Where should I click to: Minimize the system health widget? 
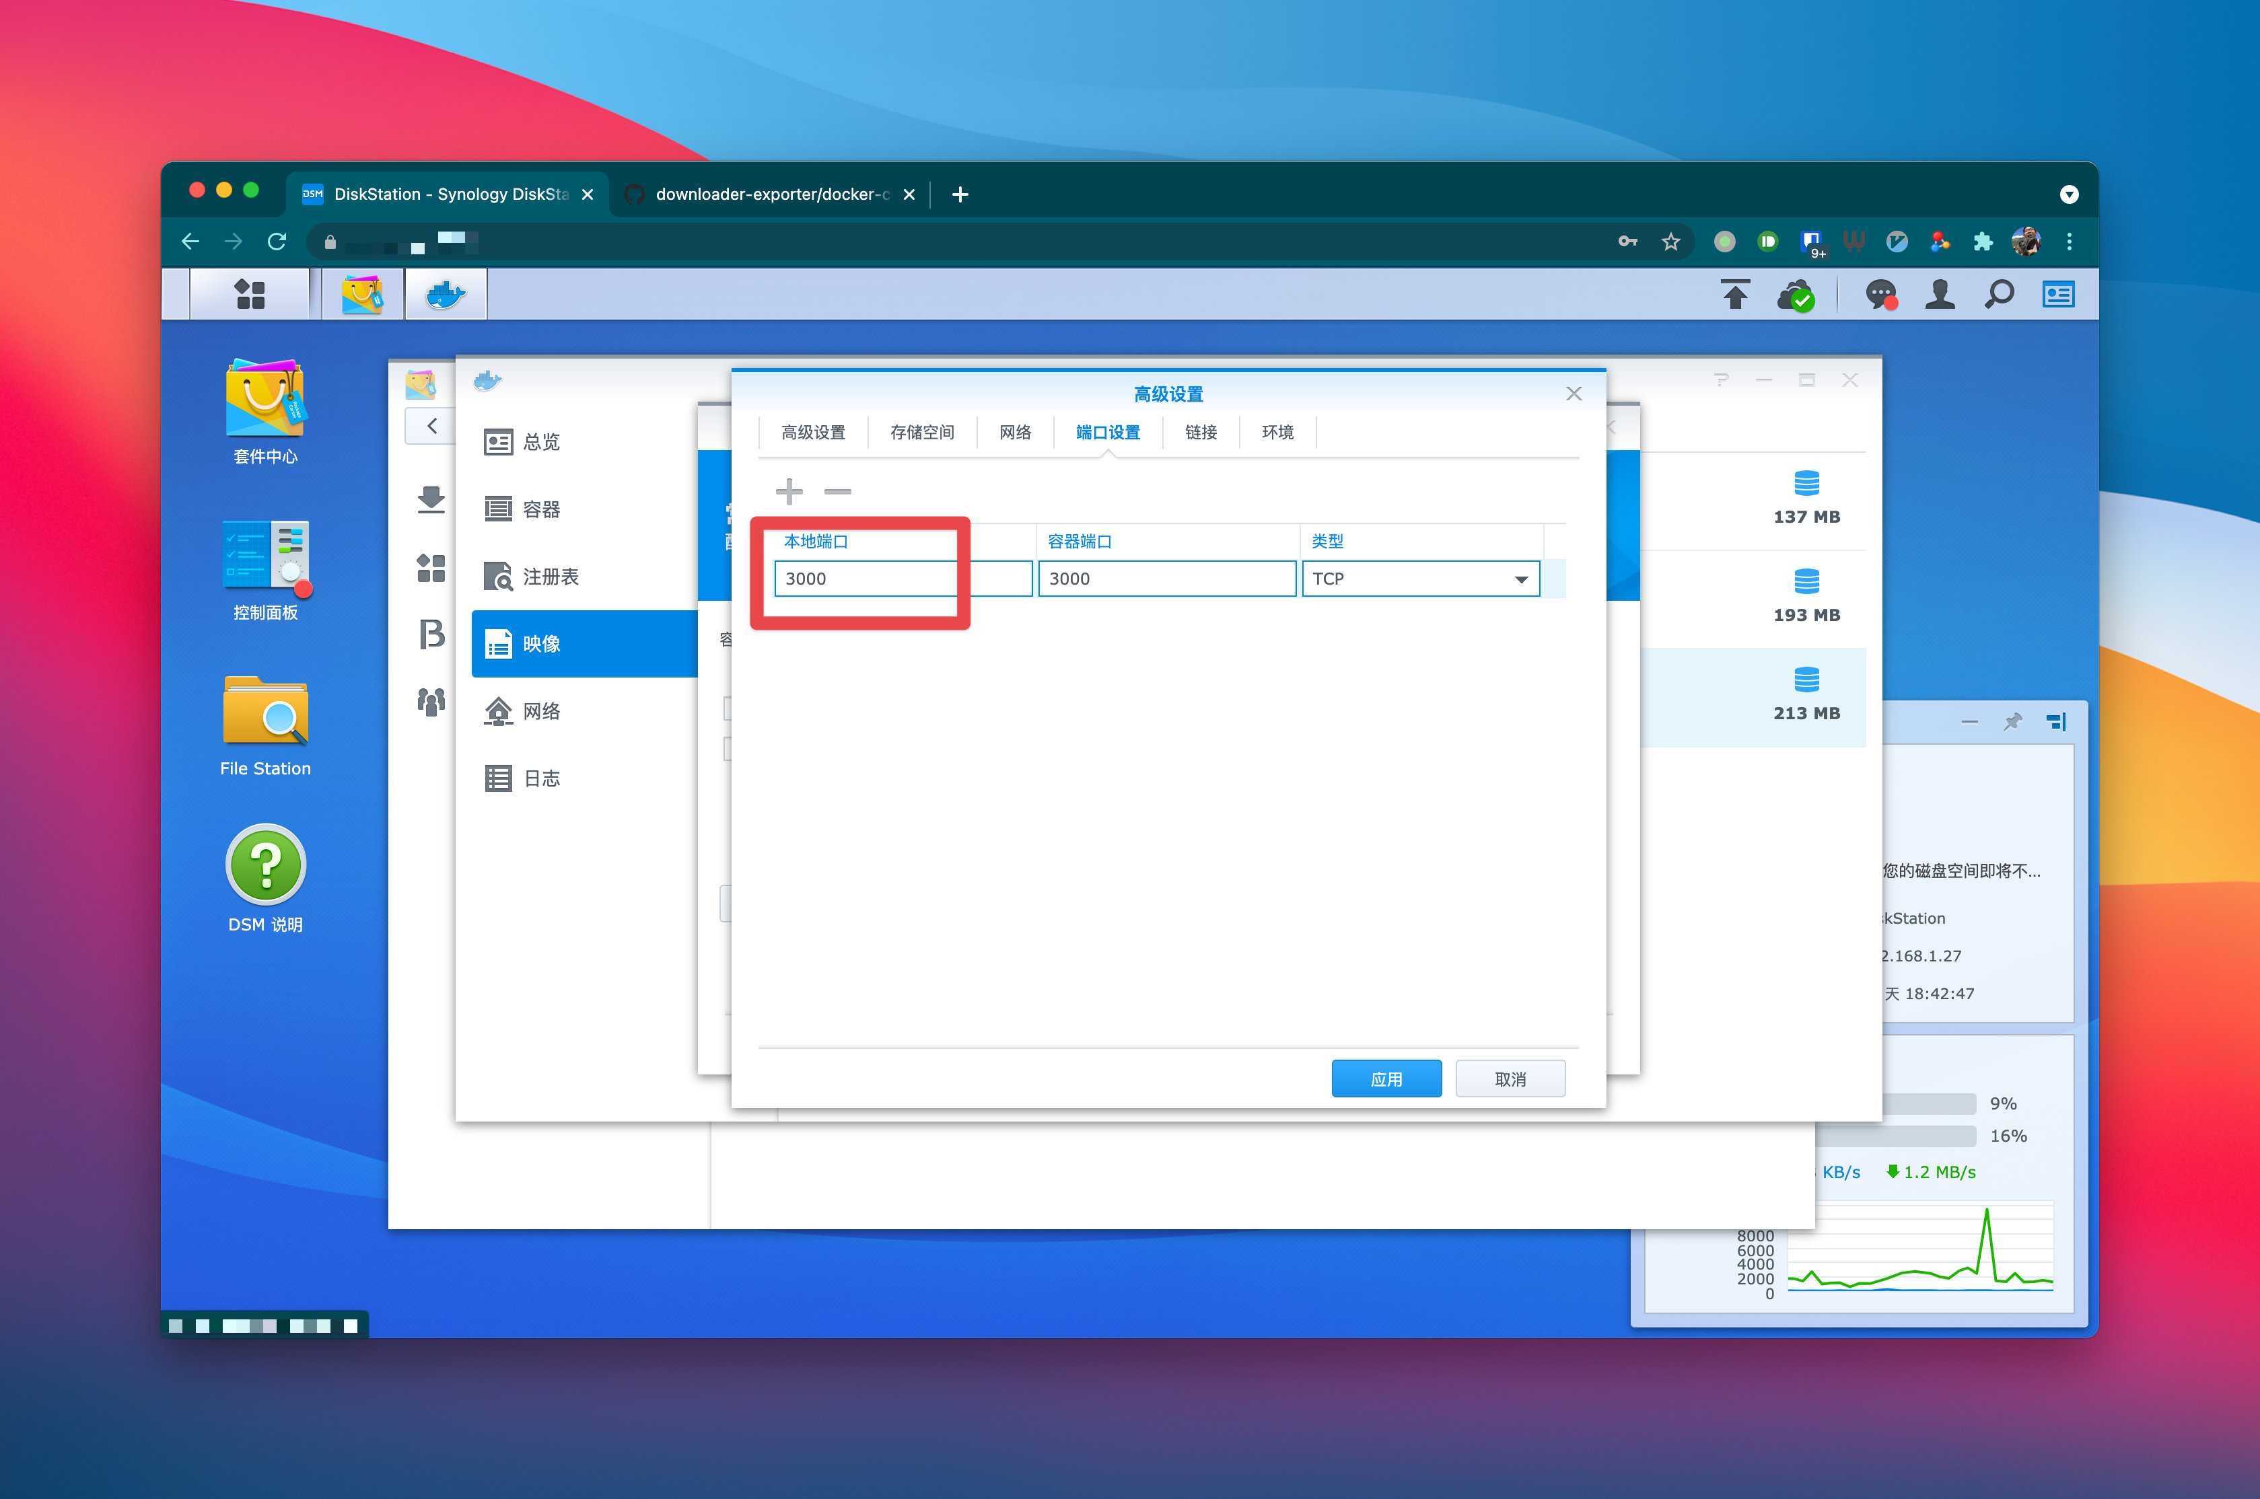pos(1969,722)
